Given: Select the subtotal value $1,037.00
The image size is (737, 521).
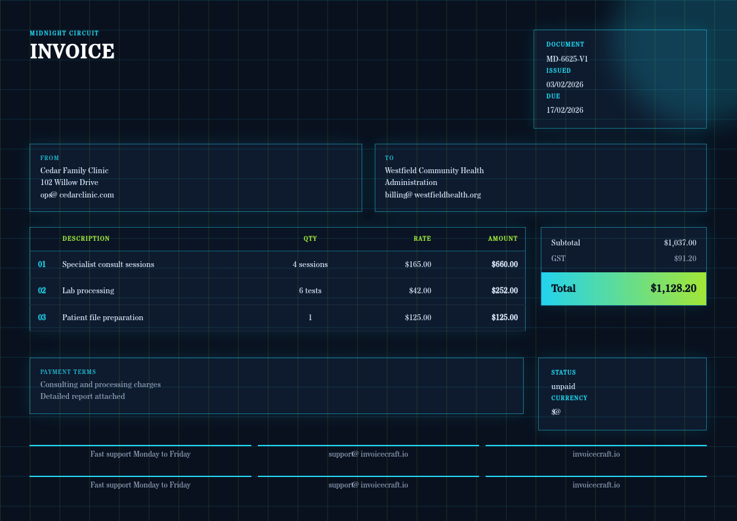Looking at the screenshot, I should 680,243.
